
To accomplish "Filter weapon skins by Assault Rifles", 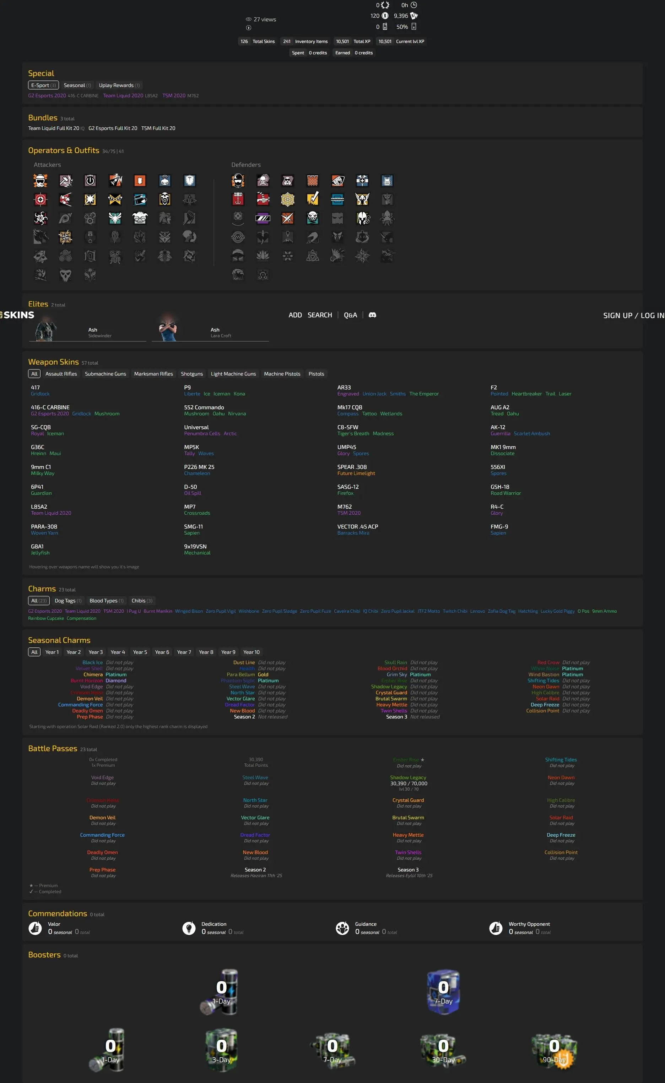I will [61, 373].
